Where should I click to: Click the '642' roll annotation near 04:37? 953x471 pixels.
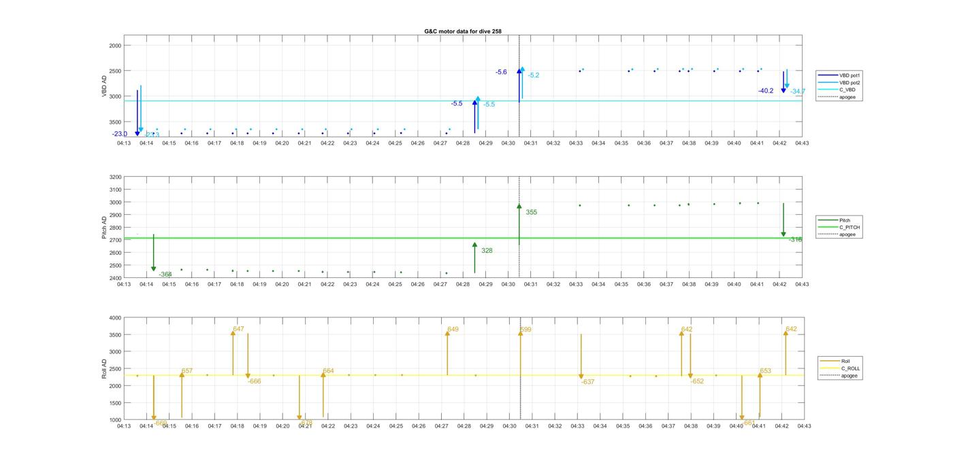687,329
